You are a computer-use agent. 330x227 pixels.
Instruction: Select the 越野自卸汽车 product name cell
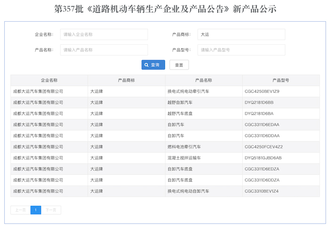(180, 102)
